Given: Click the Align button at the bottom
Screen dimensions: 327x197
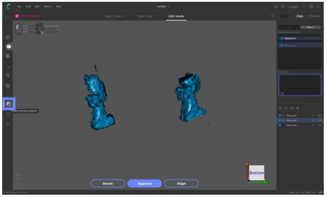Looking at the screenshot, I should 181,184.
